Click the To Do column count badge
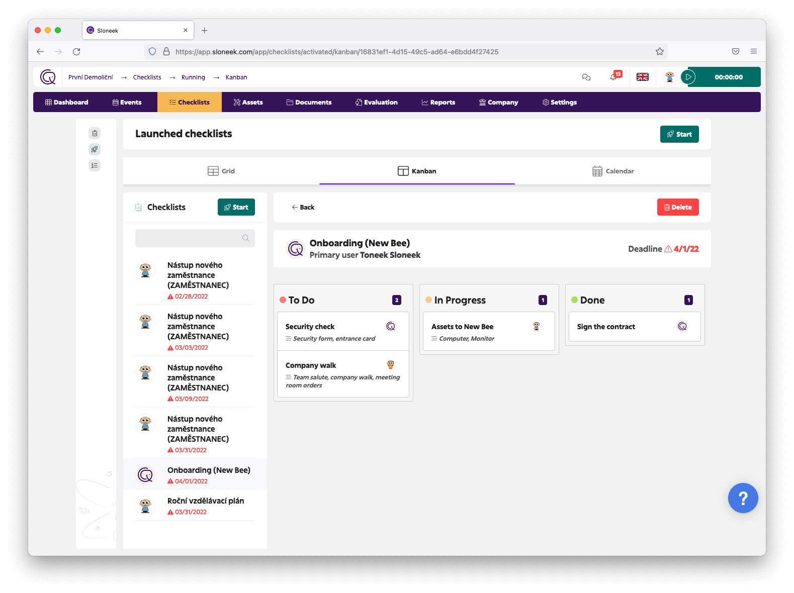 [x=397, y=300]
